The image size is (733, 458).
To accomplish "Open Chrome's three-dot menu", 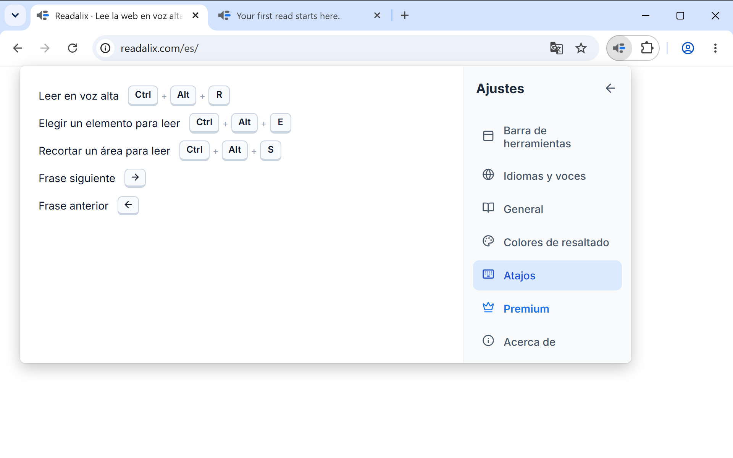I will (715, 48).
